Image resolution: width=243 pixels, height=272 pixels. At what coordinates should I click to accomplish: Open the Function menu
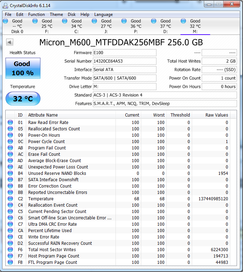tap(36, 14)
